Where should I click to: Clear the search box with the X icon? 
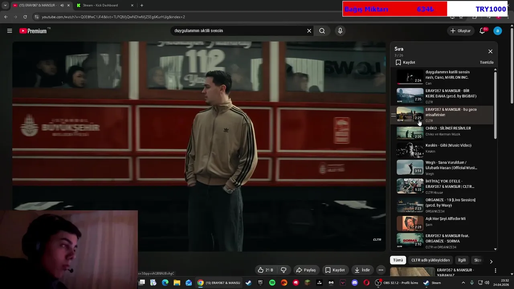(x=309, y=31)
